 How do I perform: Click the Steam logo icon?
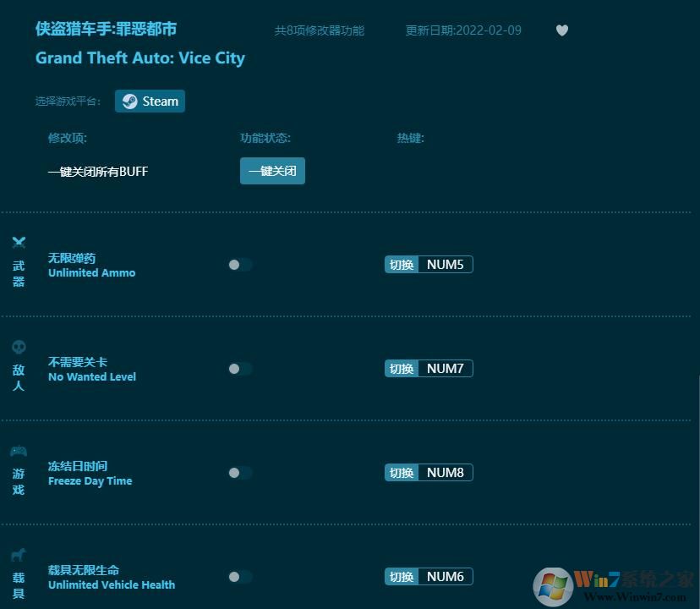(130, 101)
